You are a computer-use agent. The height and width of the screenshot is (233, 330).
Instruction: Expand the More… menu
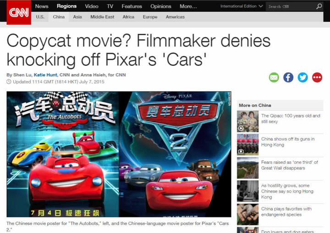pos(188,6)
